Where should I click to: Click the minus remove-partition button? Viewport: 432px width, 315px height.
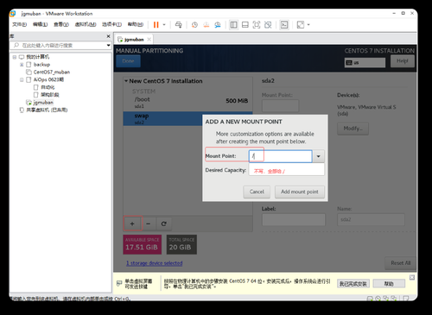click(x=149, y=224)
